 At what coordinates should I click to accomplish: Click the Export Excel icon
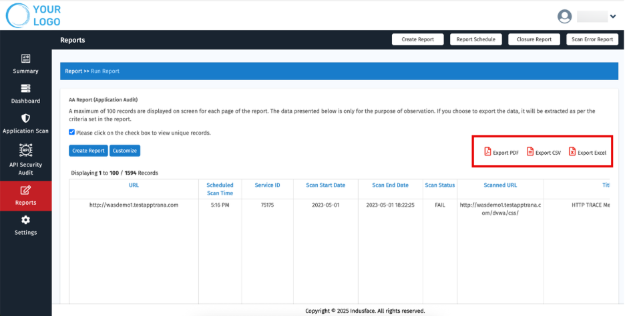pos(572,151)
